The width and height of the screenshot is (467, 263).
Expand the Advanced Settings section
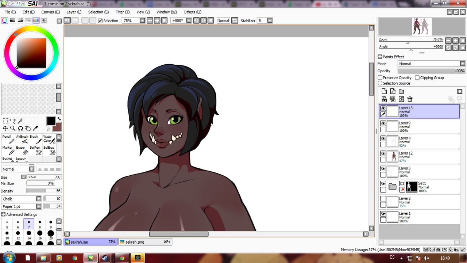(x=3, y=214)
